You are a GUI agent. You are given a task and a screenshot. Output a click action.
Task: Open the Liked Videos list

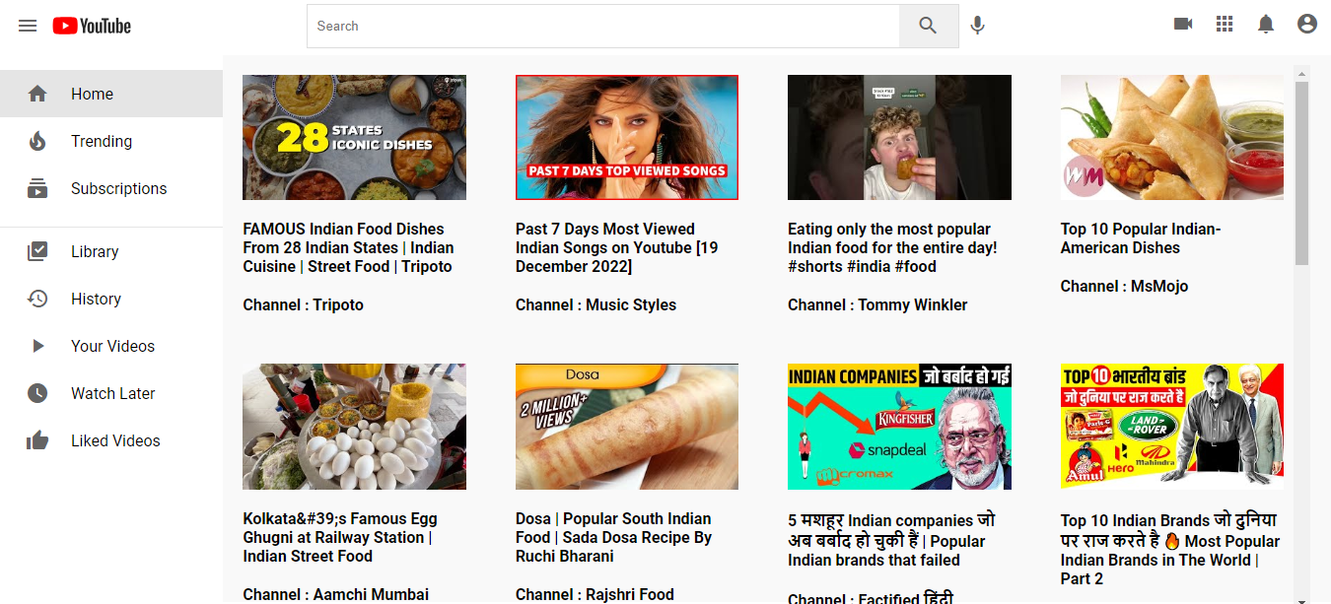click(111, 440)
